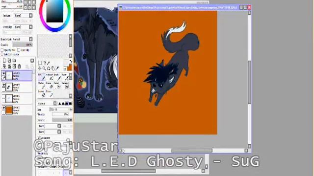Click the brush size multiplier button
Image resolution: width=314 pixels, height=176 pixels.
pyautogui.click(x=50, y=110)
